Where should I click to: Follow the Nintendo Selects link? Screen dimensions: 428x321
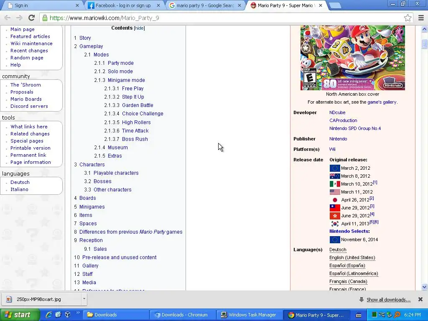[349, 231]
